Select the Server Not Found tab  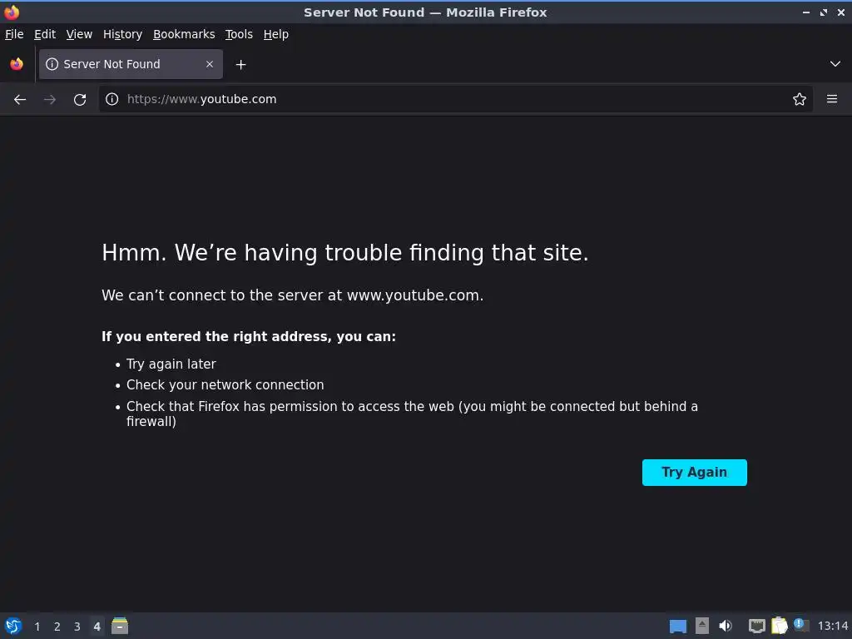[131, 64]
